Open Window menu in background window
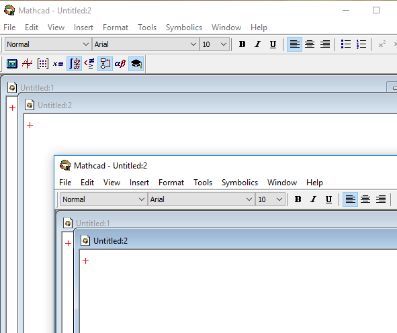The height and width of the screenshot is (333, 397). pyautogui.click(x=226, y=28)
